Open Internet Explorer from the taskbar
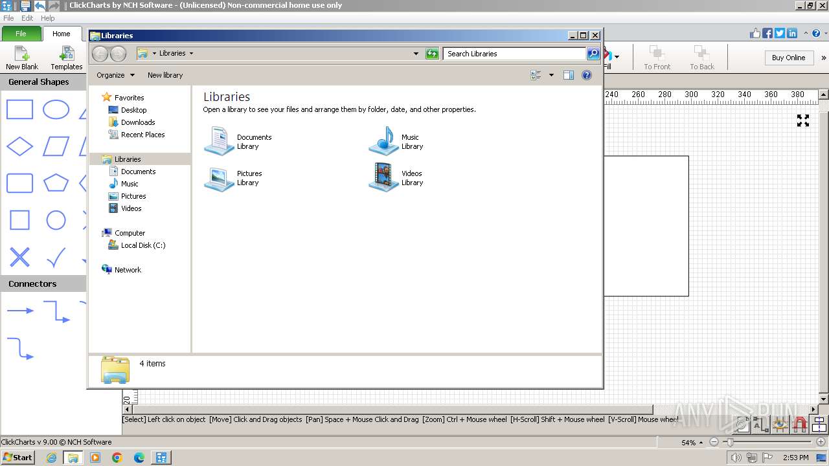The image size is (829, 466). [x=51, y=458]
